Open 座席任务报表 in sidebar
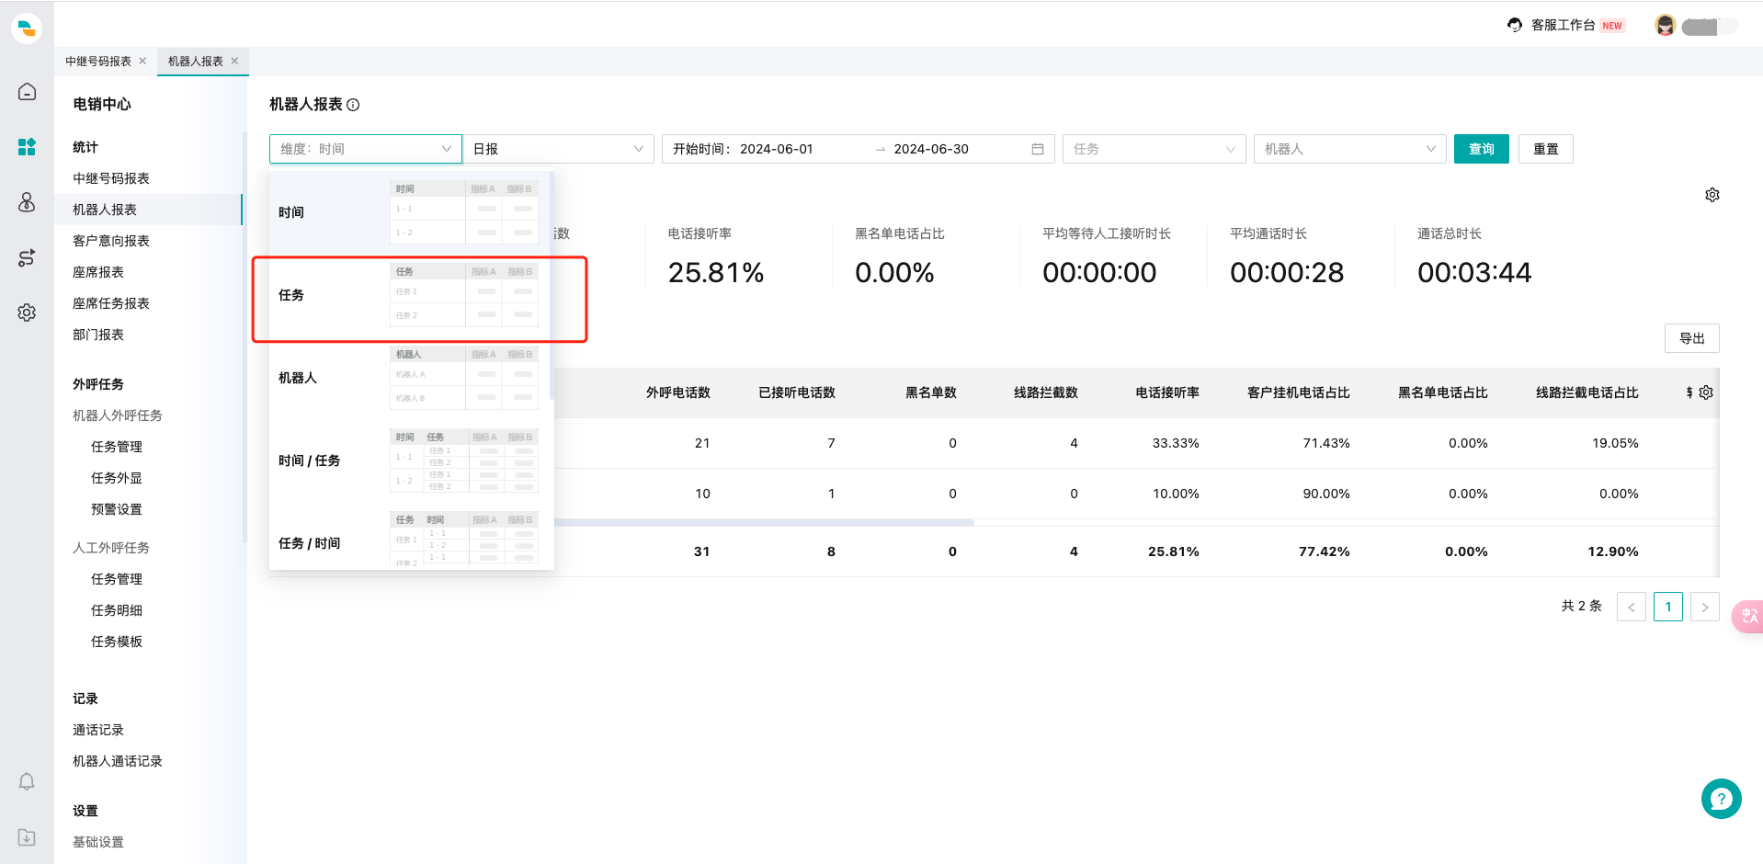1763x864 pixels. click(x=111, y=303)
